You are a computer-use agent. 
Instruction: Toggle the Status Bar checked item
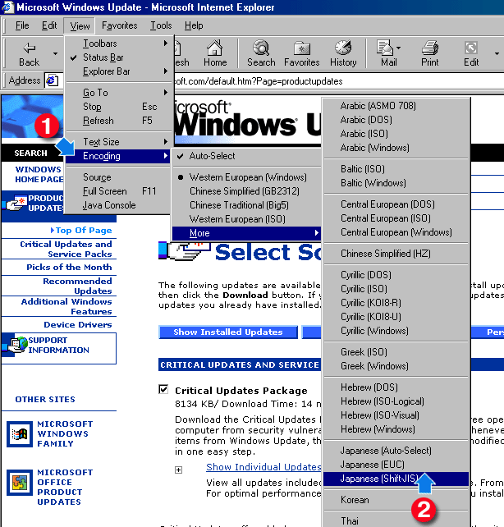[x=118, y=57]
